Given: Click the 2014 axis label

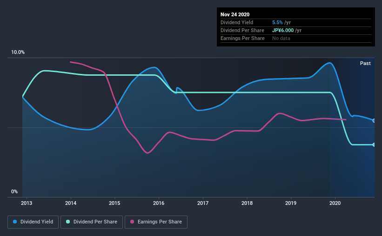Looking at the screenshot, I should coord(71,203).
